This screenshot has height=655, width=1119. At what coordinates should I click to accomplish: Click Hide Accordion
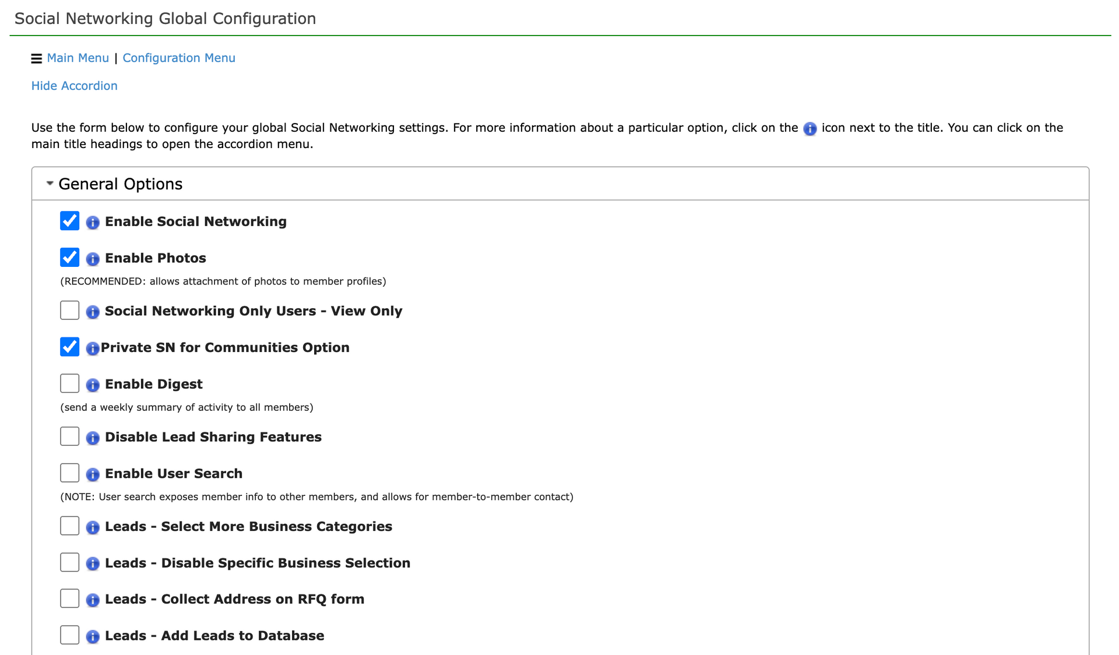[x=74, y=86]
